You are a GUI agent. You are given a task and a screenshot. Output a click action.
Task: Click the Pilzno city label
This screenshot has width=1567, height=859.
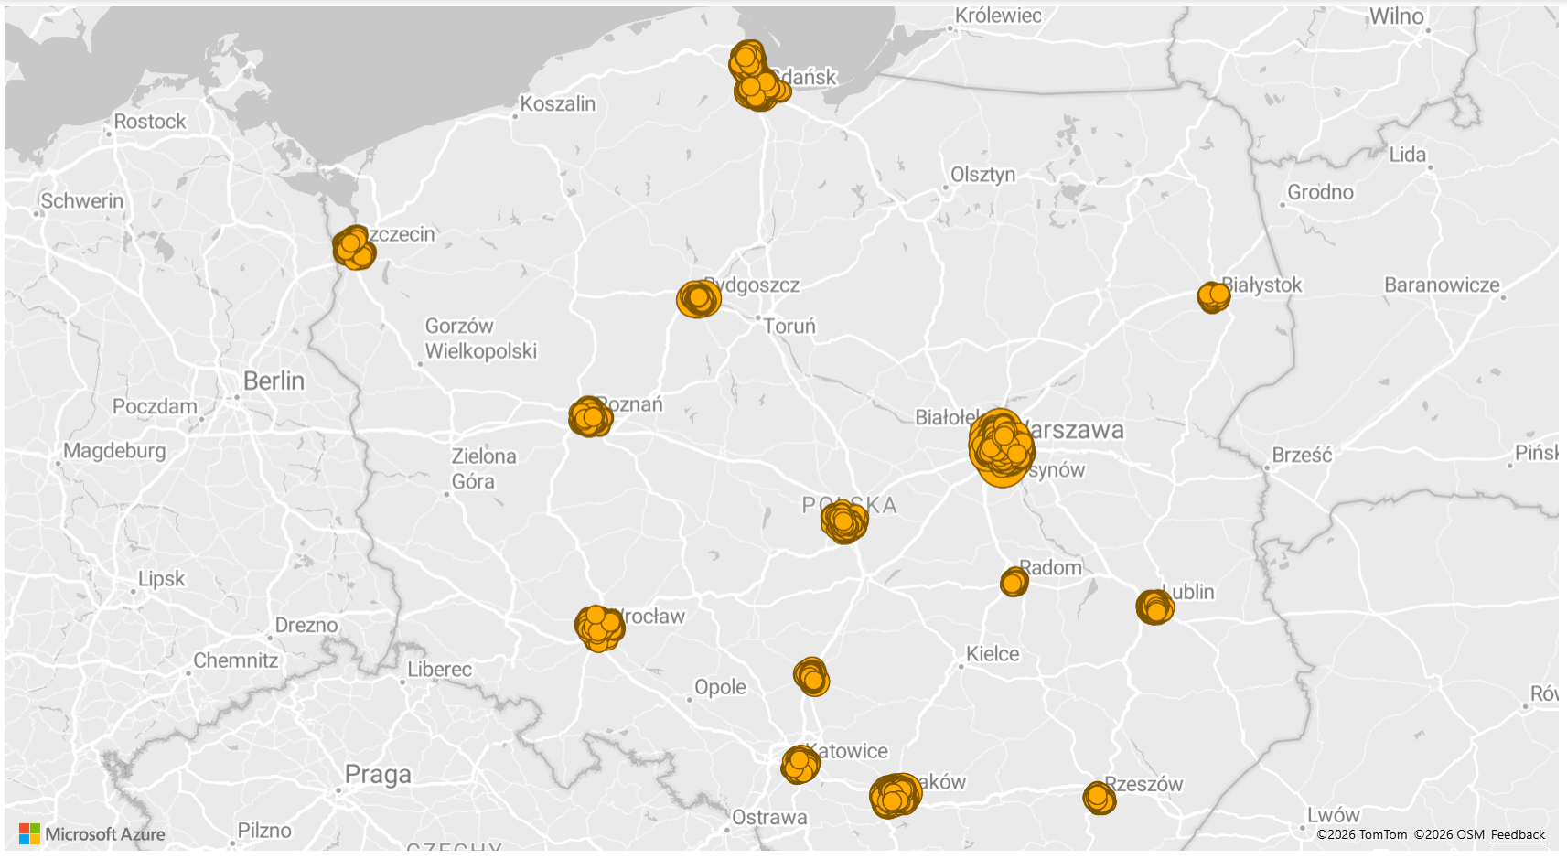click(x=264, y=830)
